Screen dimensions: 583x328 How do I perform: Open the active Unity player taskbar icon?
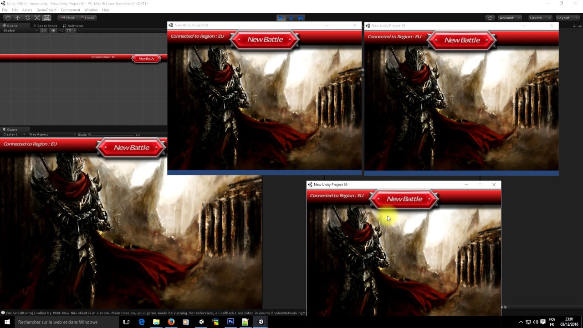click(x=261, y=322)
